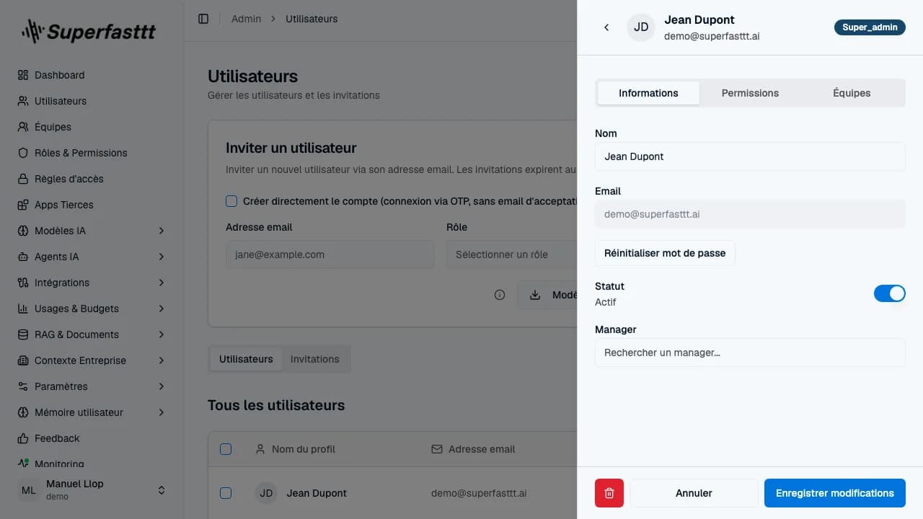Click the Modèles IA icon
Image resolution: width=923 pixels, height=519 pixels.
tap(23, 231)
